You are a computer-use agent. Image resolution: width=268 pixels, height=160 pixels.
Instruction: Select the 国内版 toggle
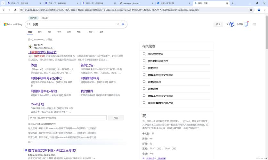(34, 18)
